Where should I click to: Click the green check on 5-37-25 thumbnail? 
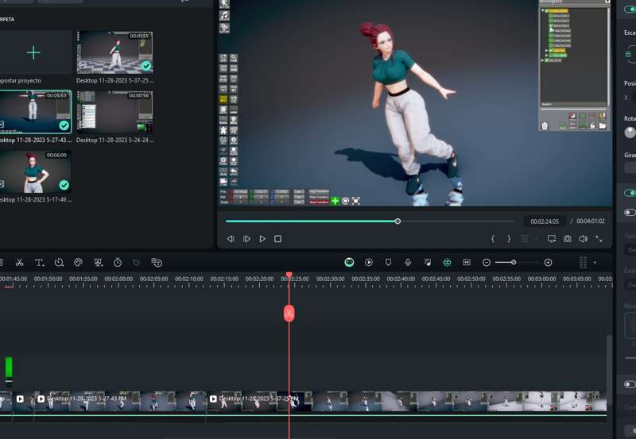(146, 66)
